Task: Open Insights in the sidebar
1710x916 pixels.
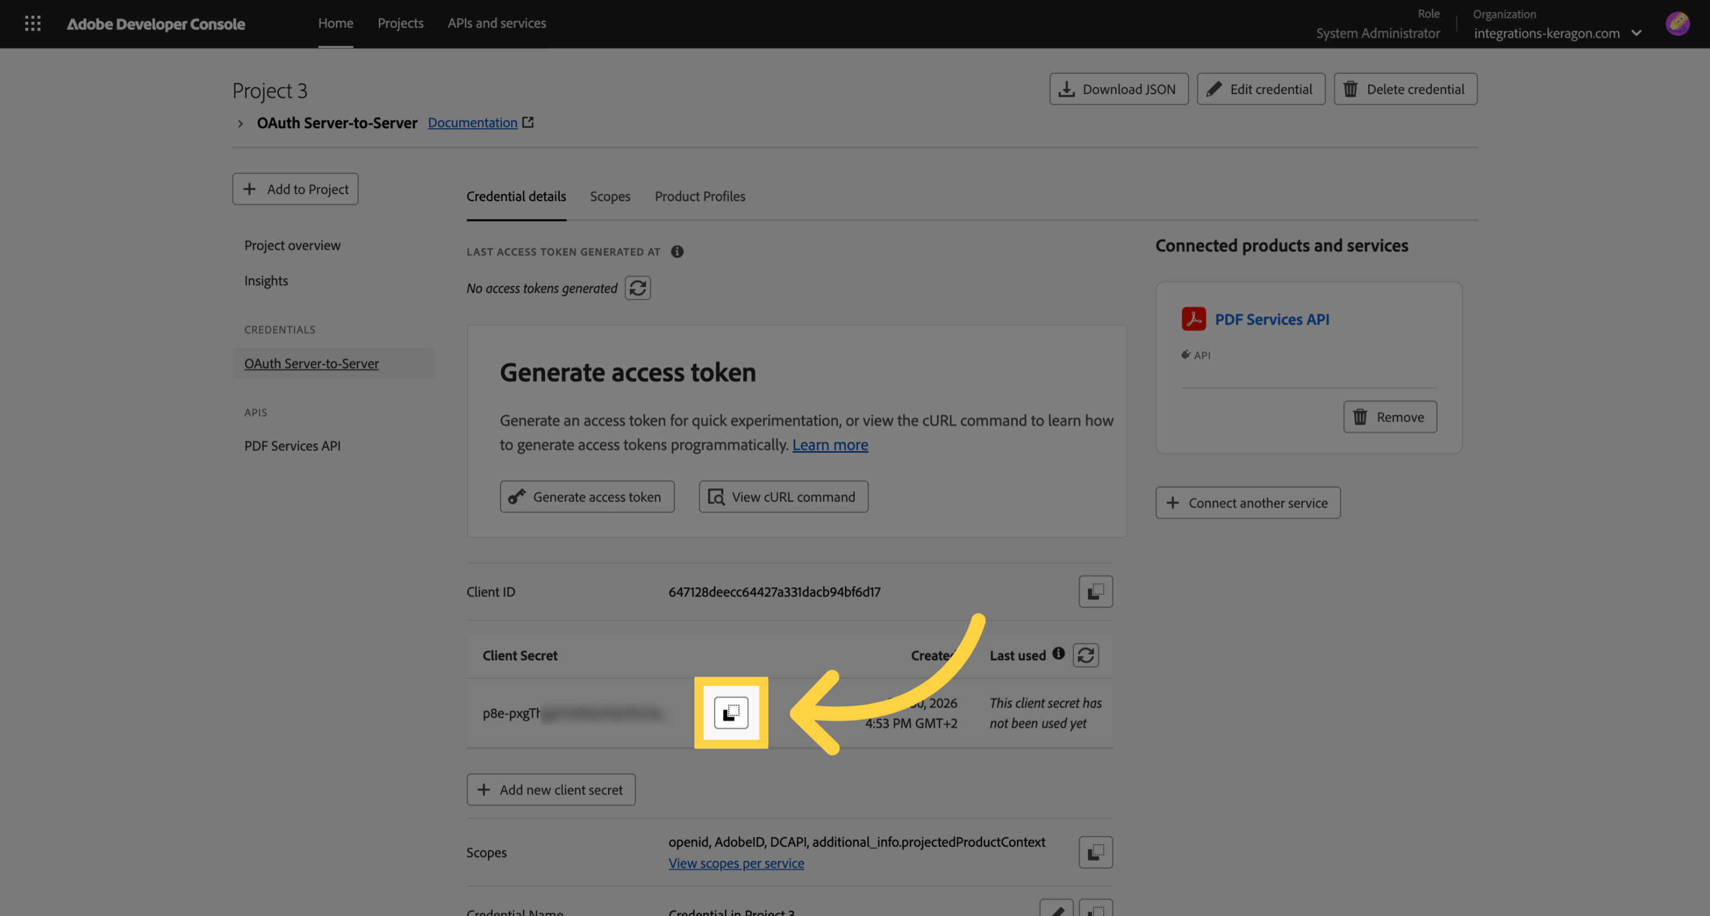Action: [x=266, y=281]
